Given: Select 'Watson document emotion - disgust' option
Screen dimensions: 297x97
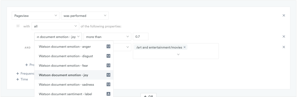Looking at the screenshot, I should pos(74,56).
